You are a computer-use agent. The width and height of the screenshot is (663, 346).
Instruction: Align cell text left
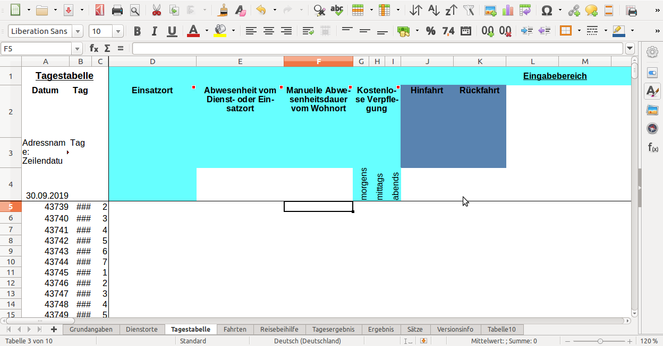point(251,31)
